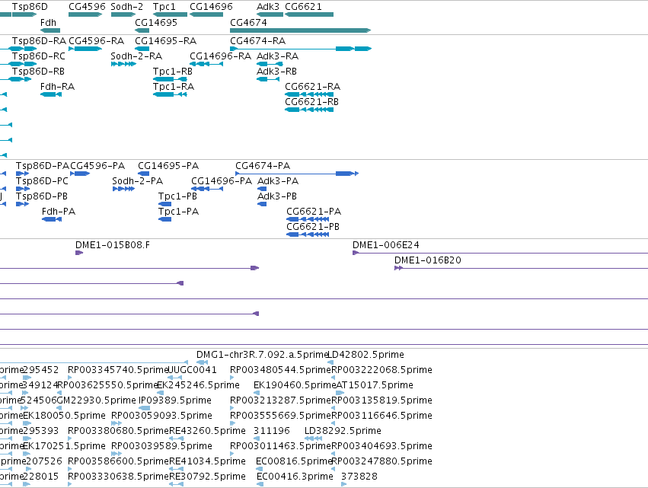
Task: Select the CG4674 gene label
Action: [x=248, y=23]
